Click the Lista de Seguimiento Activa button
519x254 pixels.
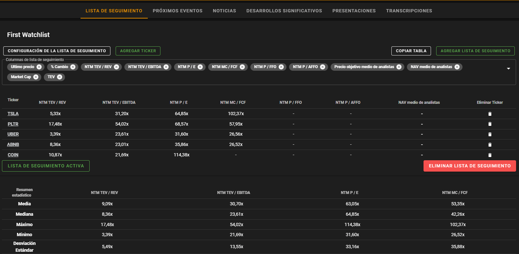(46, 166)
